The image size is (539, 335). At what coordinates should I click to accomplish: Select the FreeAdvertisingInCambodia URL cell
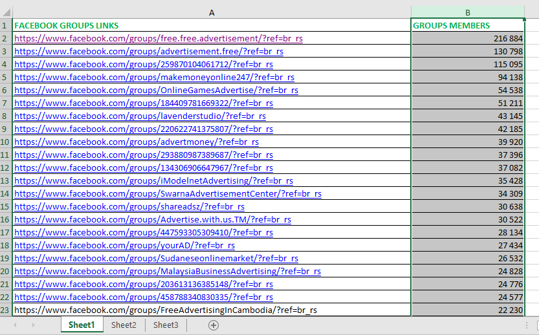(x=212, y=310)
